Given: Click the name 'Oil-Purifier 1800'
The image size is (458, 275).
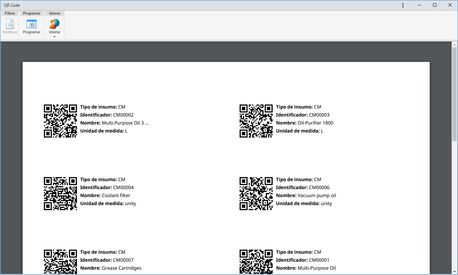Looking at the screenshot, I should pos(315,123).
